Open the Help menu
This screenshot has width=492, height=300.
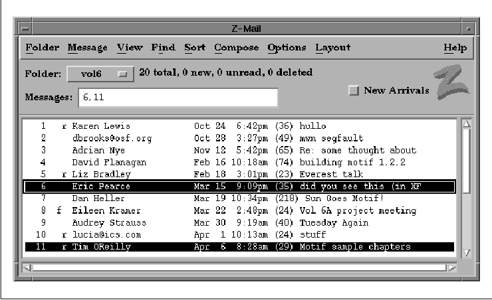point(455,48)
